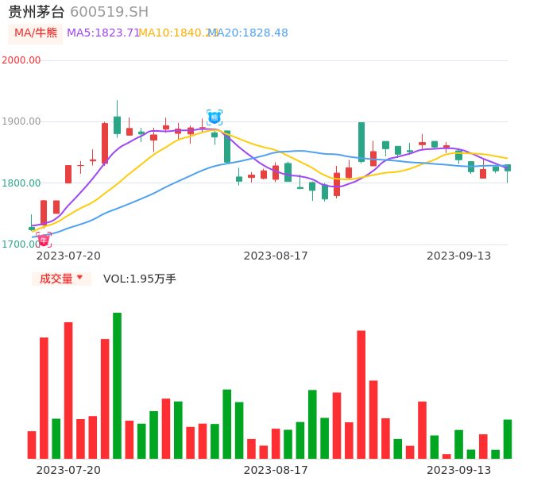Click the last green volume bar on the right
Image resolution: width=545 pixels, height=481 pixels.
508,439
